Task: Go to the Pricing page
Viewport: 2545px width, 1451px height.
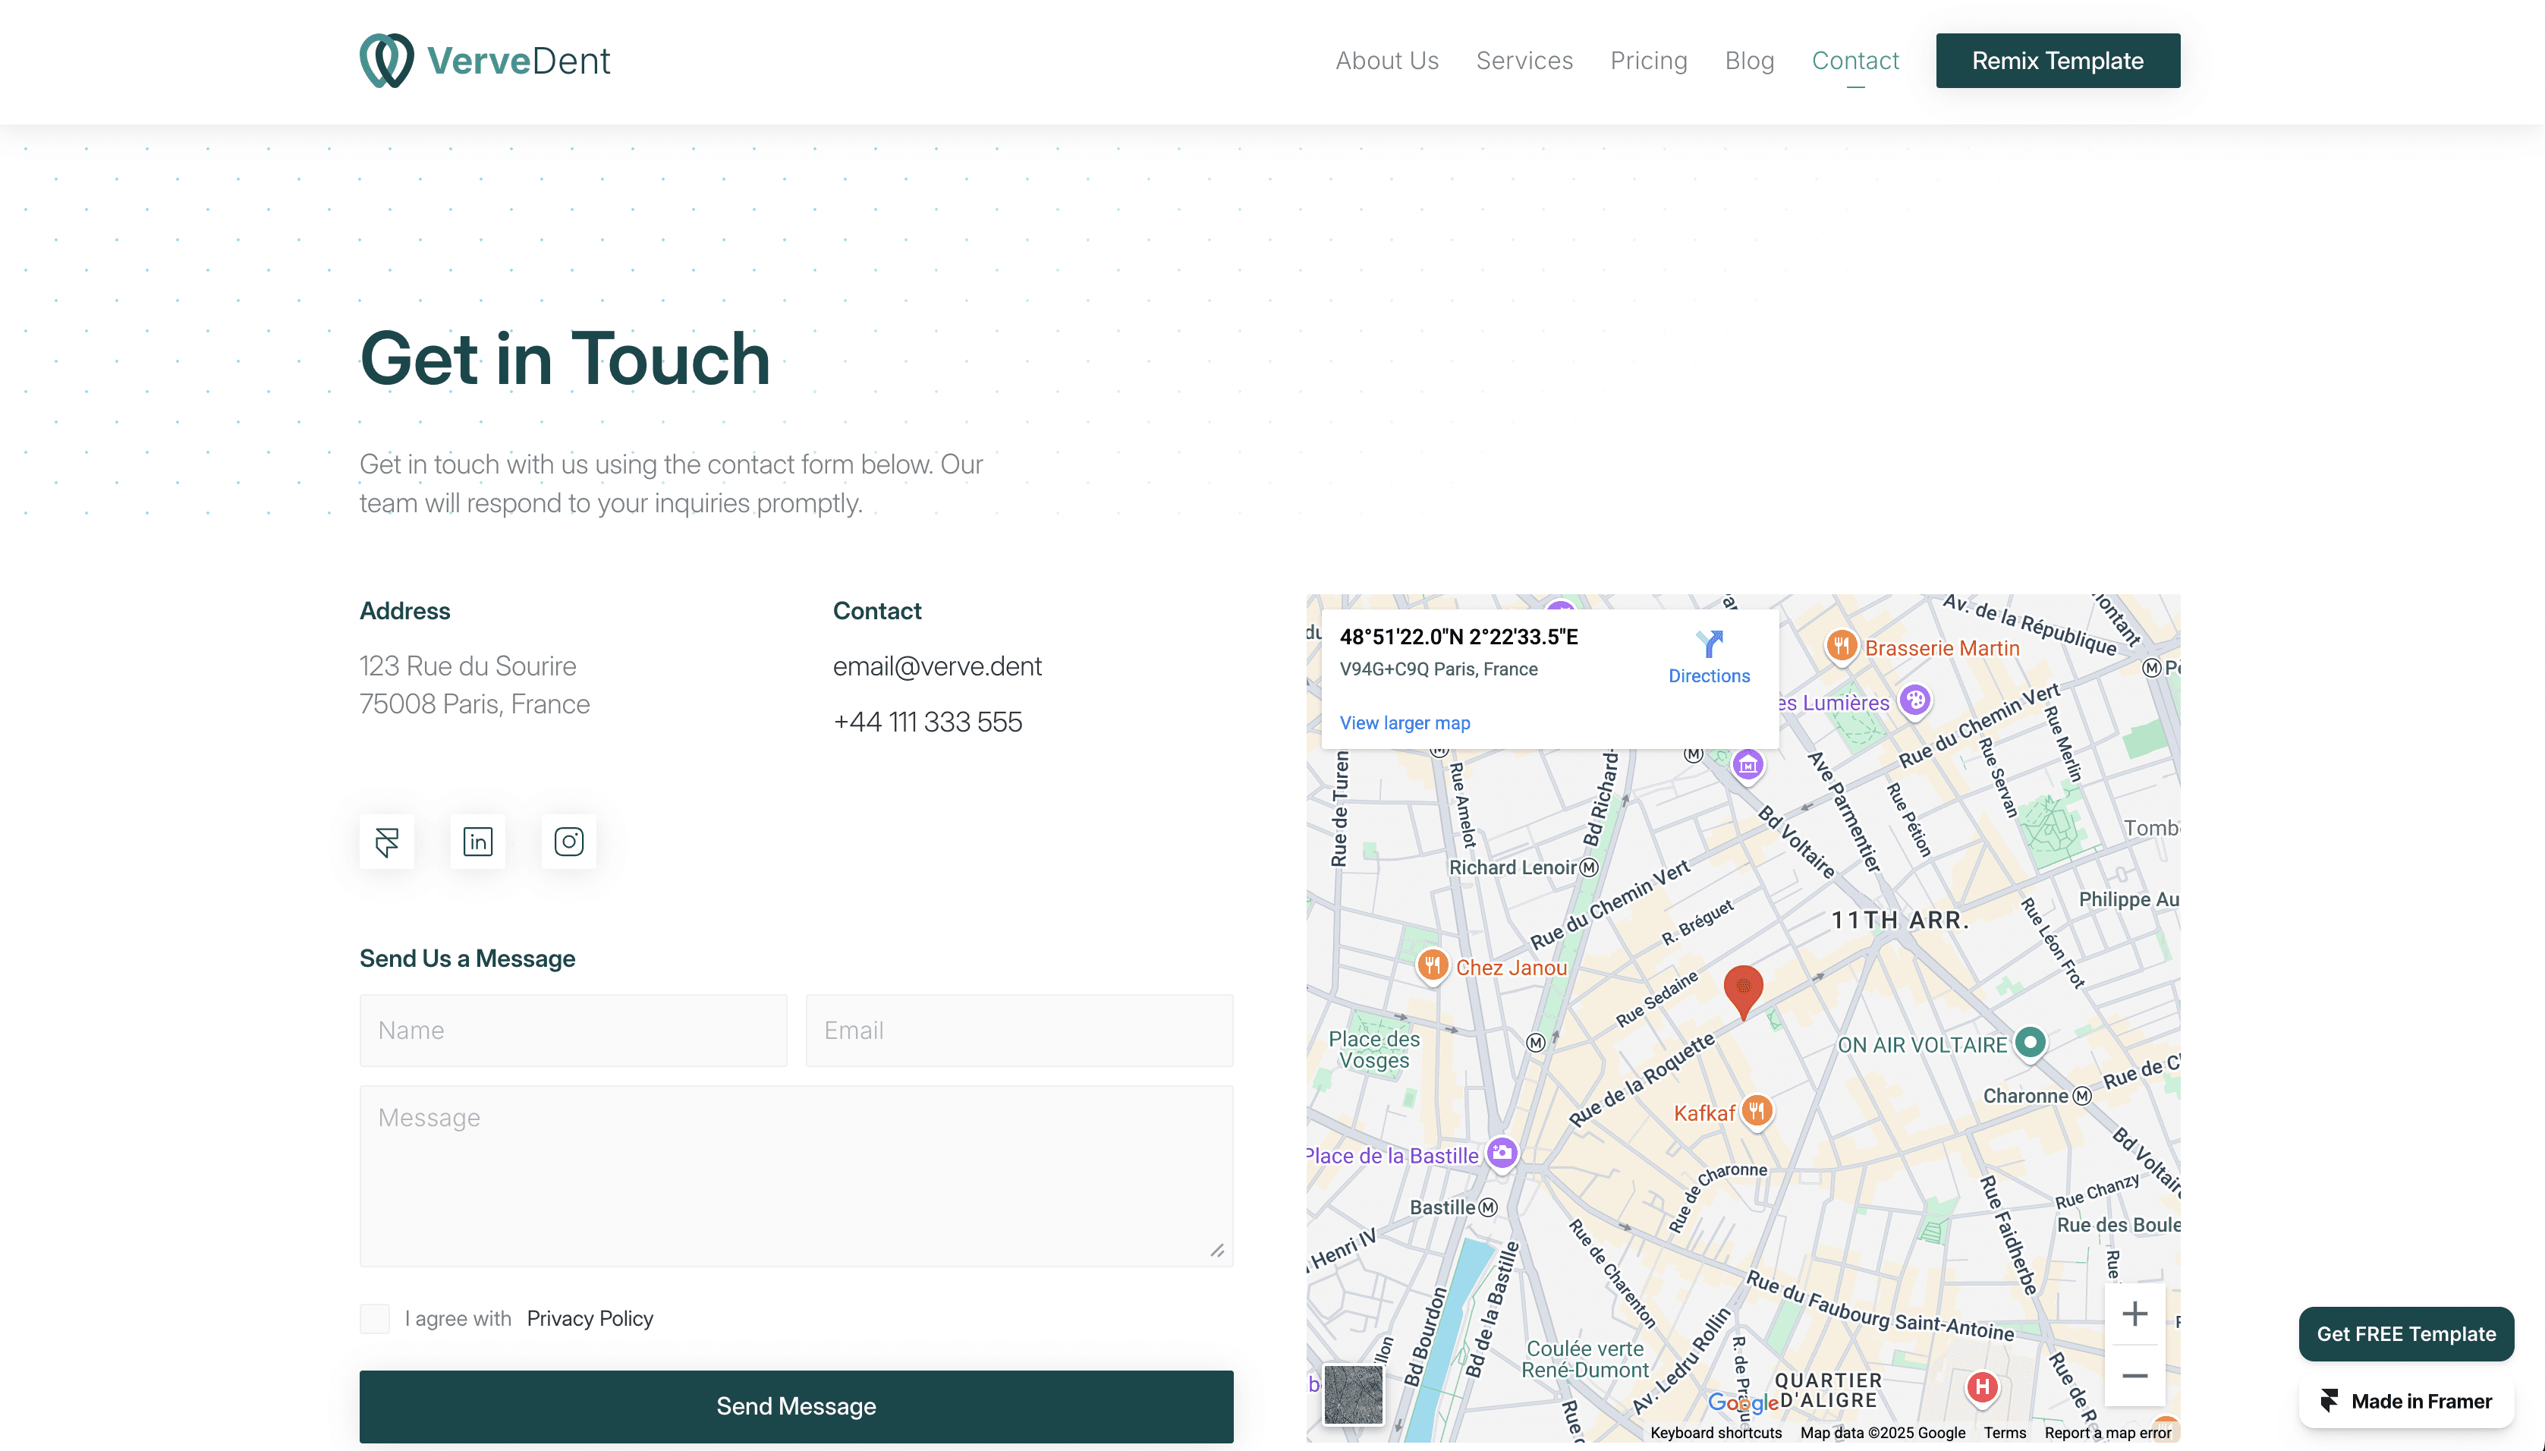Action: click(x=1648, y=61)
